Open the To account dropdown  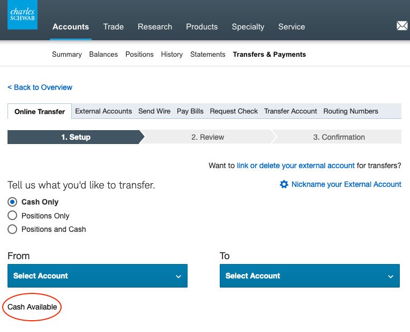(309, 276)
